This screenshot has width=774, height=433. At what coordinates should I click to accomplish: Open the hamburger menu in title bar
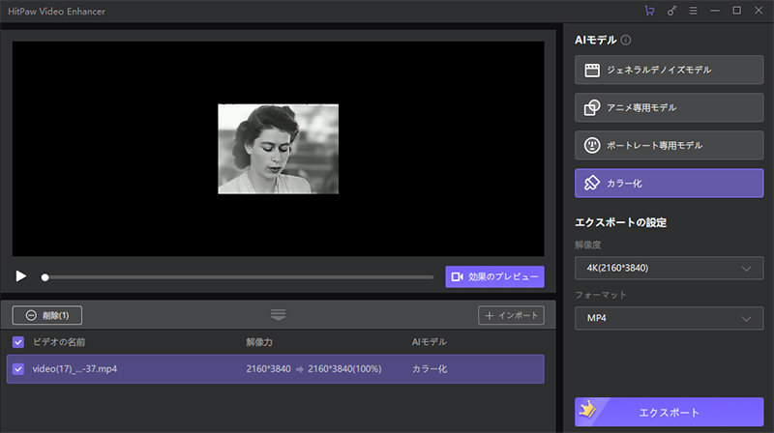694,11
